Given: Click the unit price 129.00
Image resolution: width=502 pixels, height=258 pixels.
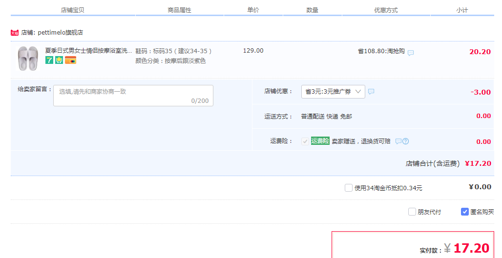Looking at the screenshot, I should pyautogui.click(x=253, y=51).
